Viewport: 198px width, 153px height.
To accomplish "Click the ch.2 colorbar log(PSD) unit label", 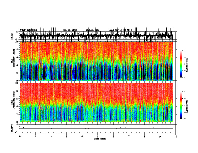I will [x=187, y=106].
